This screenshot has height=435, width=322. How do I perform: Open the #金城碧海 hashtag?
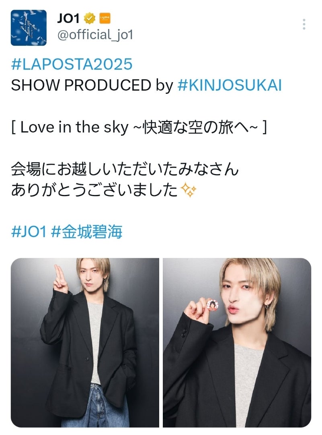87,231
